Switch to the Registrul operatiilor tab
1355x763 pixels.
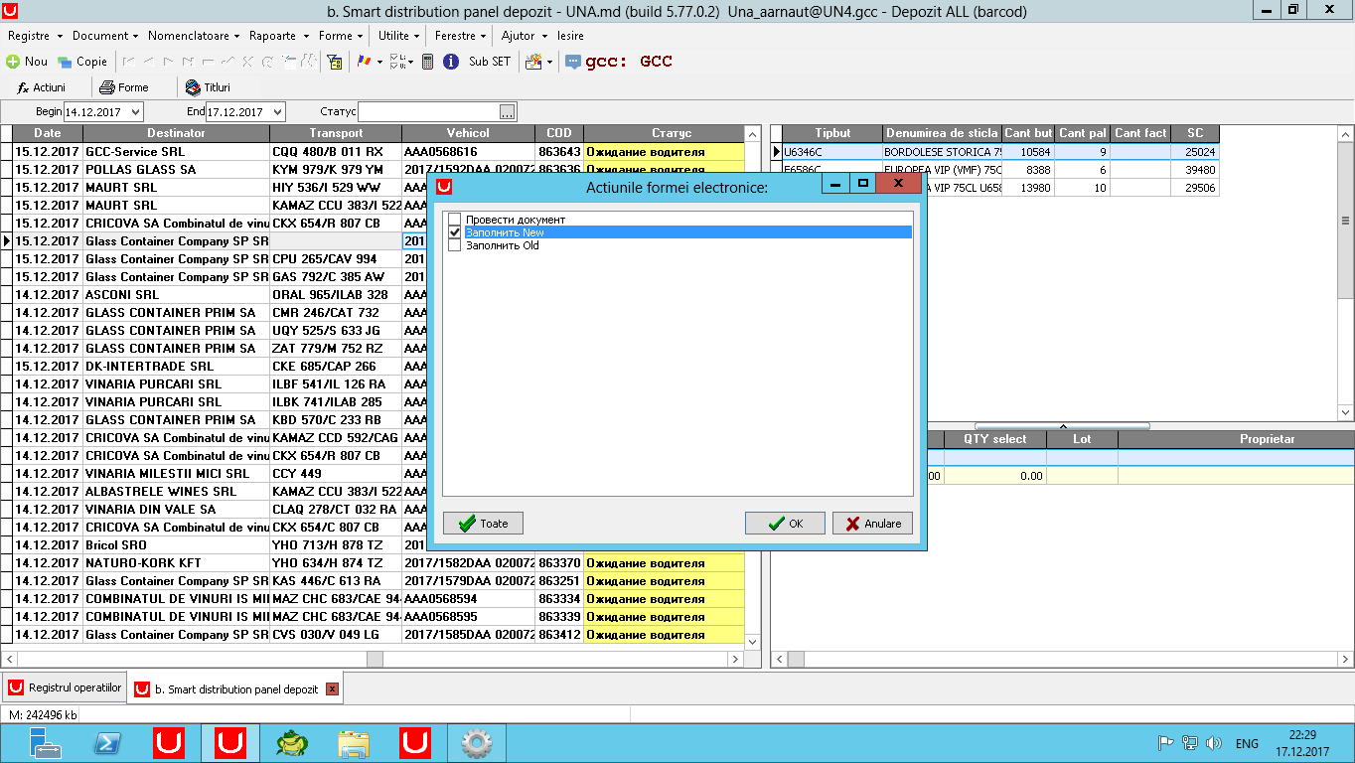tap(66, 687)
